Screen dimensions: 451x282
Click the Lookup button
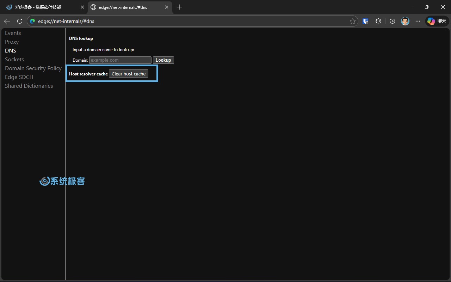click(x=163, y=60)
